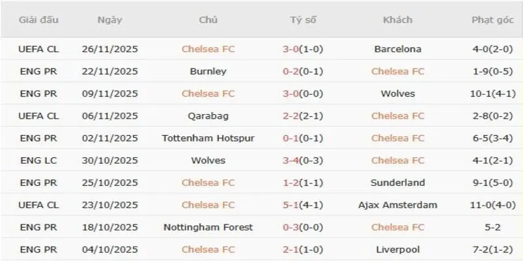The height and width of the screenshot is (261, 523).
Task: Select Nottingham Forest team name
Action: (x=208, y=227)
